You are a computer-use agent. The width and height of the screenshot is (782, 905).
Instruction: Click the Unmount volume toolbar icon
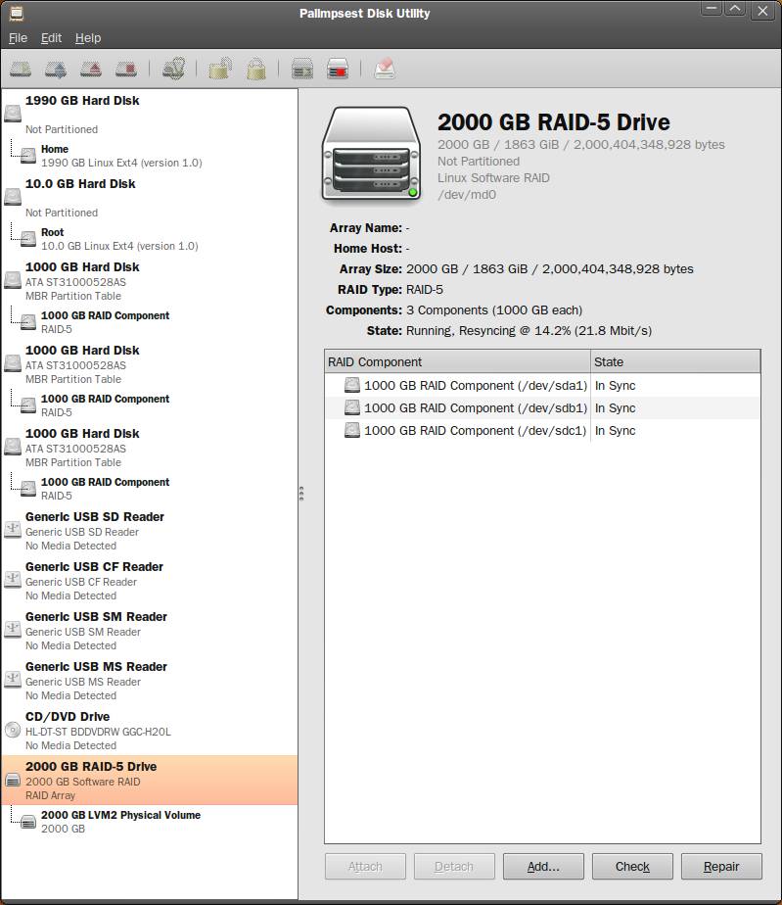click(x=56, y=70)
